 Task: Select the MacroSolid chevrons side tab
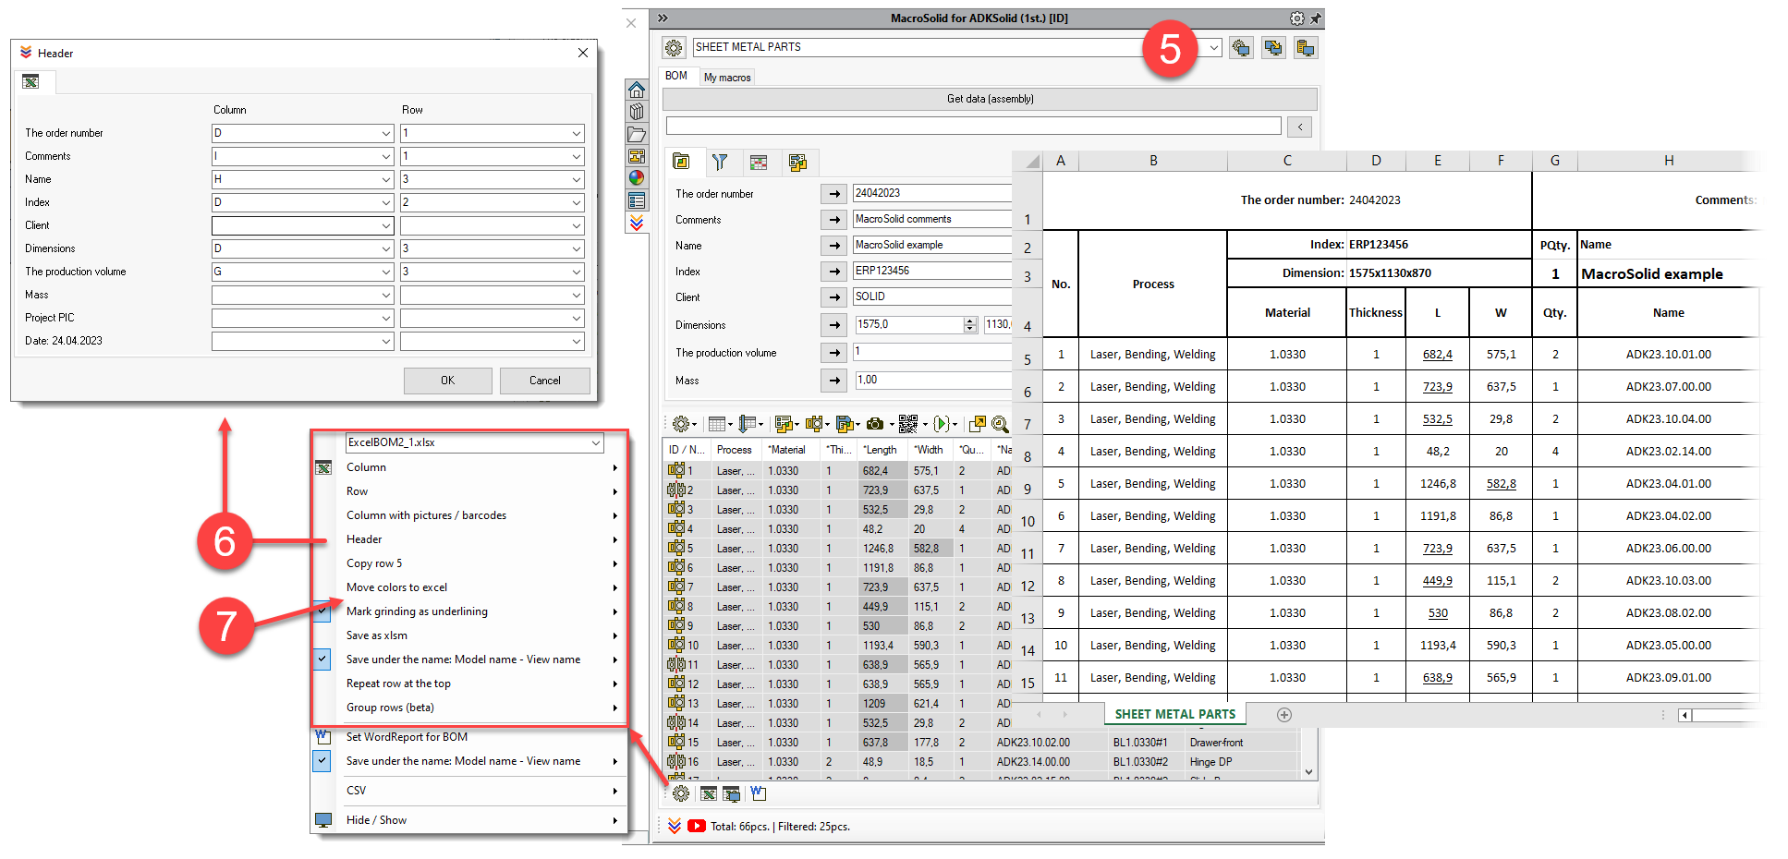coord(637,223)
